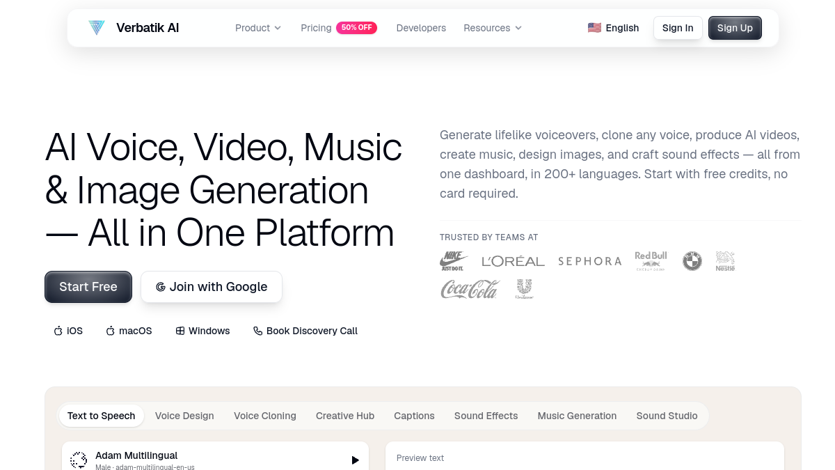Open the iOS app link
The image size is (835, 470).
[68, 331]
